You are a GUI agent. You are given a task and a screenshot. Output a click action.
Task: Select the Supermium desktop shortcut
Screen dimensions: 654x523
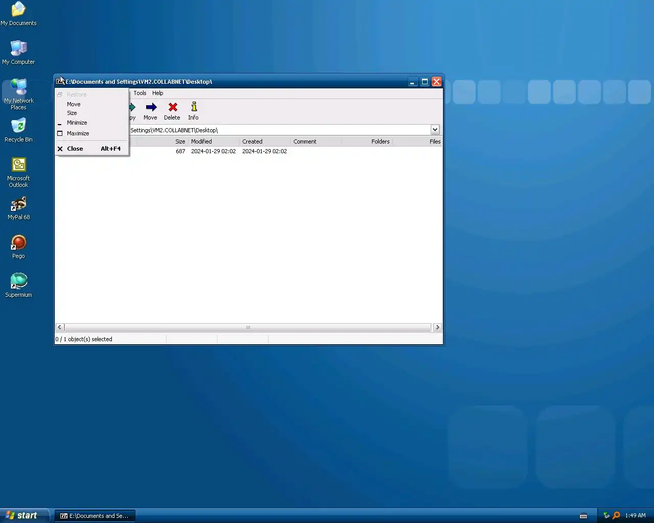(18, 286)
